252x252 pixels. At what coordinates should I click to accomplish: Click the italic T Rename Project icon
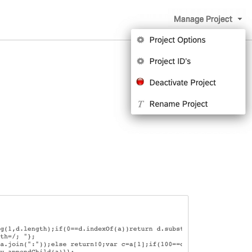click(x=141, y=104)
